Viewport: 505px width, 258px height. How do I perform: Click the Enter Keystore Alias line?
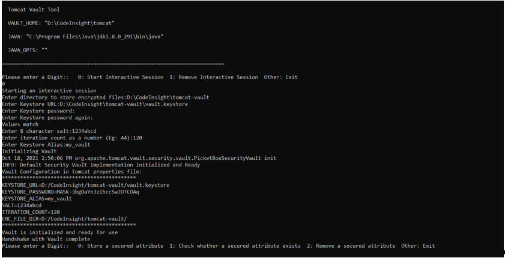(46, 145)
